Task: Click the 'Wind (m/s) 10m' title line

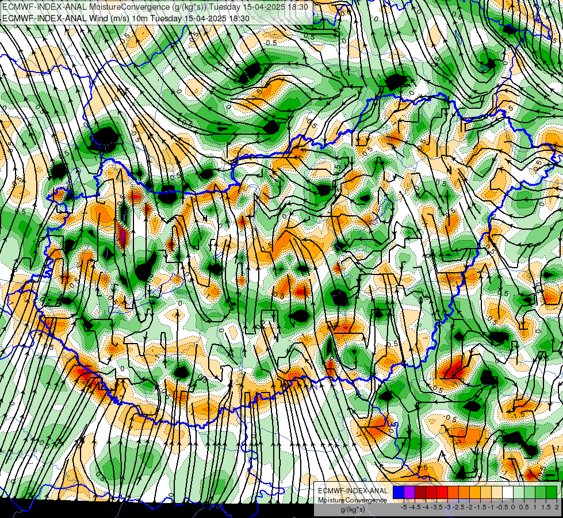Action: [126, 18]
